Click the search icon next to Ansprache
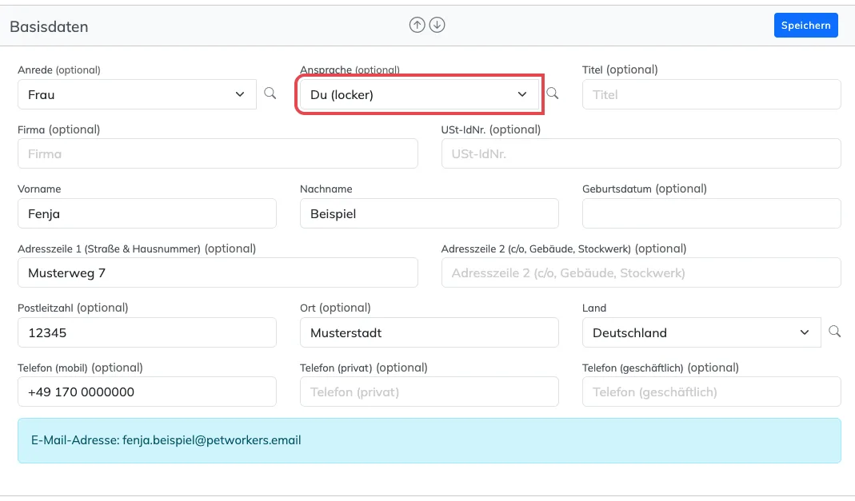This screenshot has width=855, height=501. [x=553, y=93]
